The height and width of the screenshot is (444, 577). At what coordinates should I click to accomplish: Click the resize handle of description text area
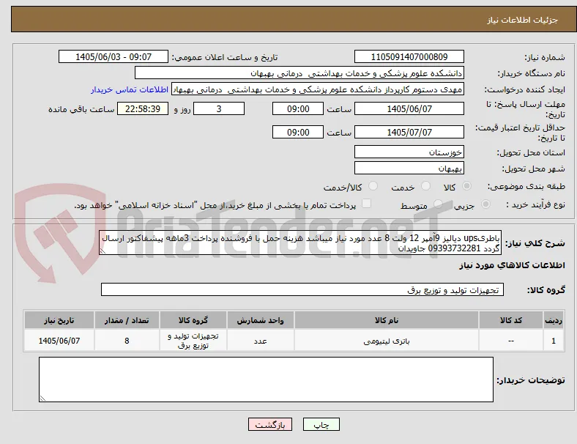pyautogui.click(x=103, y=251)
